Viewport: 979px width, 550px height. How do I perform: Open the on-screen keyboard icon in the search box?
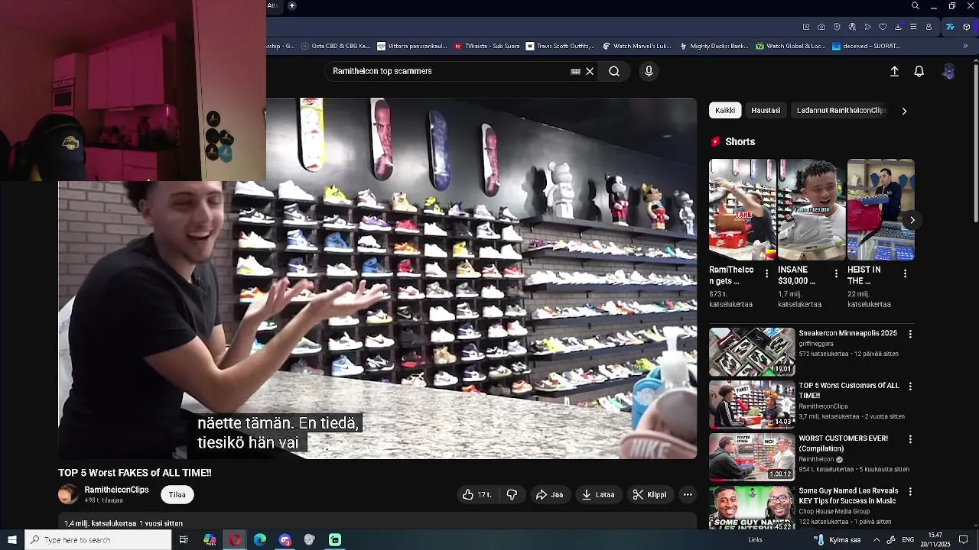575,71
